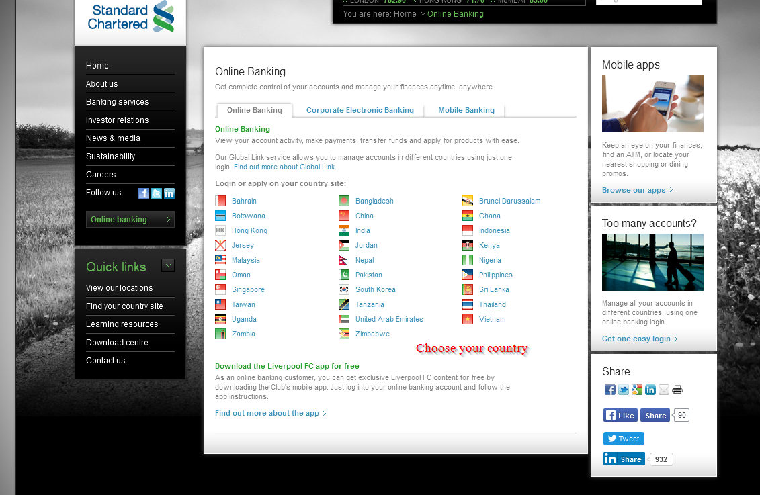Open Banking services menu item
Viewport: 760px width, 495px height.
point(118,101)
